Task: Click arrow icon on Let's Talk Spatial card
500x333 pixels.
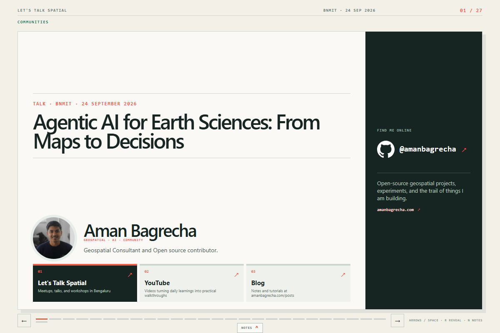Action: pos(130,275)
